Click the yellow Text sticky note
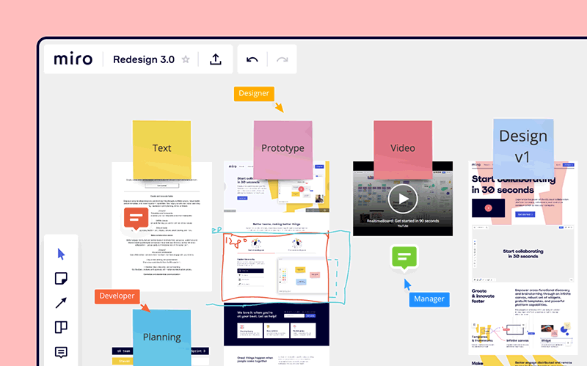 pos(161,150)
